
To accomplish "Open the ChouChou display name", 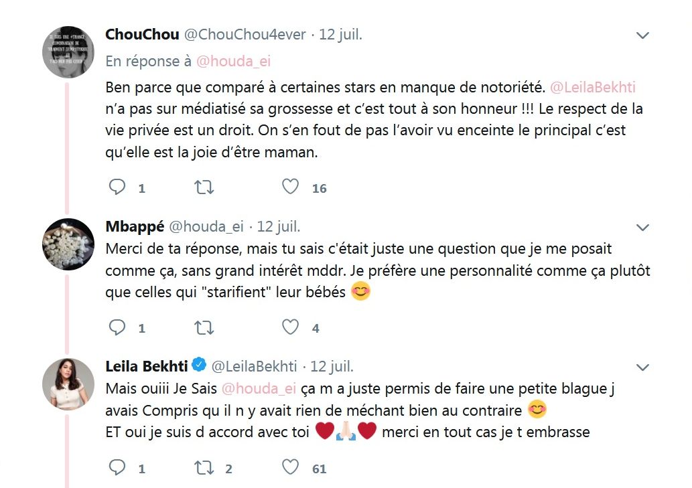I will (x=142, y=34).
